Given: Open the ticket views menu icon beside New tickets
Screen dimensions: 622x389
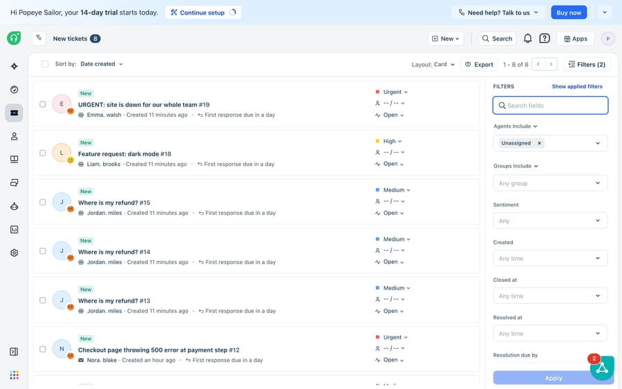Looking at the screenshot, I should [39, 38].
